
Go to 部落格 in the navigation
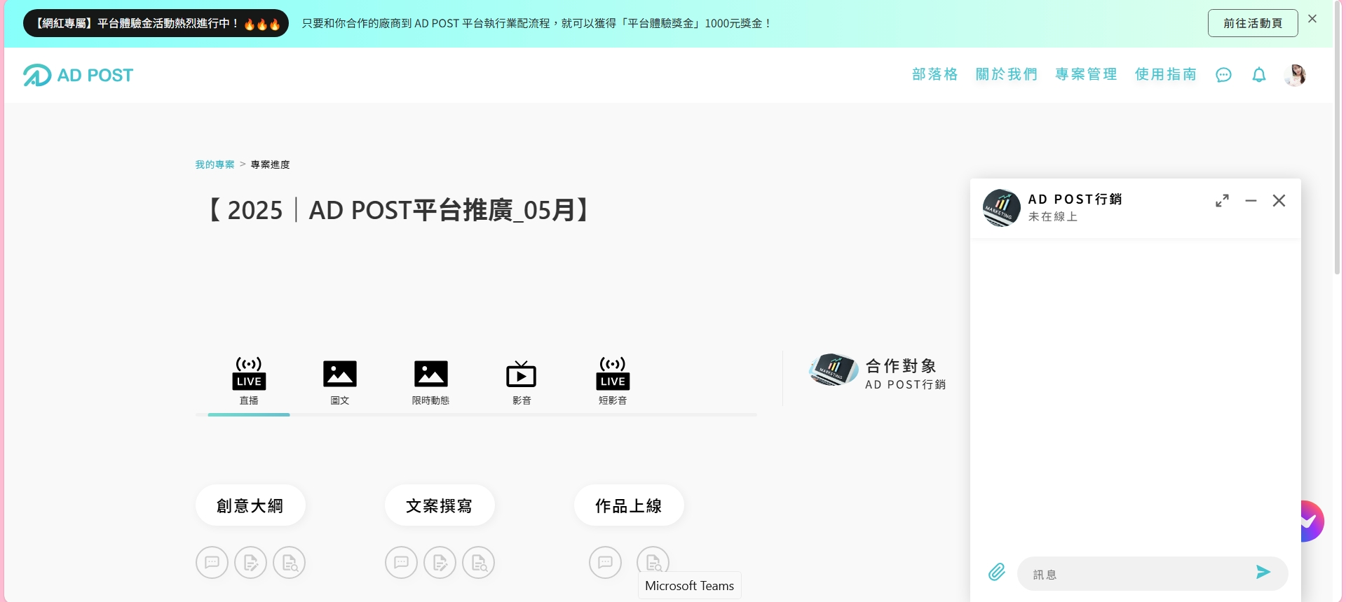(934, 74)
